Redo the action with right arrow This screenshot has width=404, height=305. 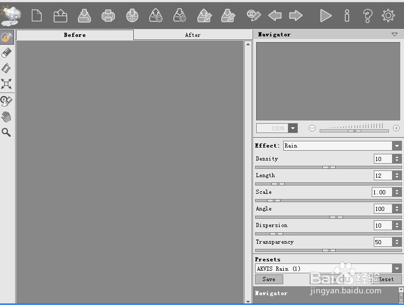point(296,16)
